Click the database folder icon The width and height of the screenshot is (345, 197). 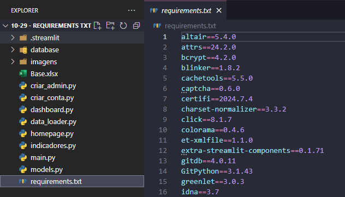tap(23, 50)
